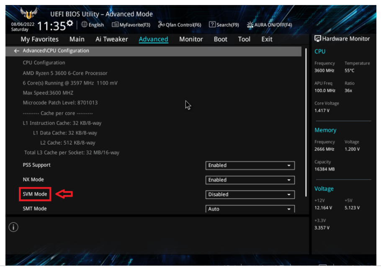Click the Max Speed:3600 MHZ line
The width and height of the screenshot is (381, 271).
[x=48, y=93]
